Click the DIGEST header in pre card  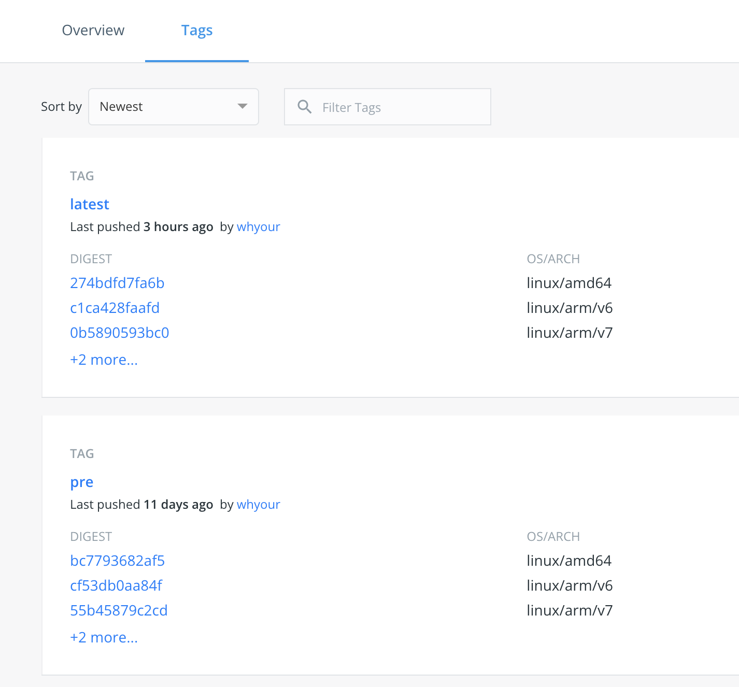click(x=91, y=537)
